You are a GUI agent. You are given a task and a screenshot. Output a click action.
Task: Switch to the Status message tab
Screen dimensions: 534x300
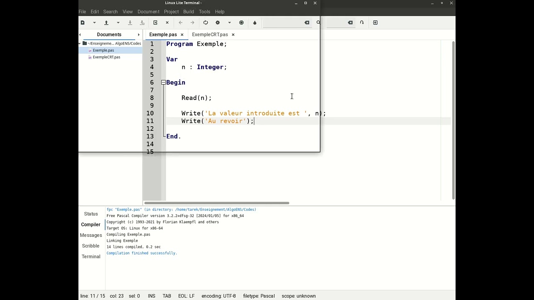click(x=91, y=214)
